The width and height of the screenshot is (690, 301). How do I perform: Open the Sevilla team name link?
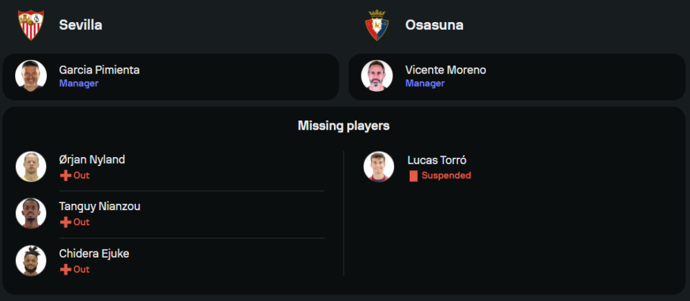point(81,25)
